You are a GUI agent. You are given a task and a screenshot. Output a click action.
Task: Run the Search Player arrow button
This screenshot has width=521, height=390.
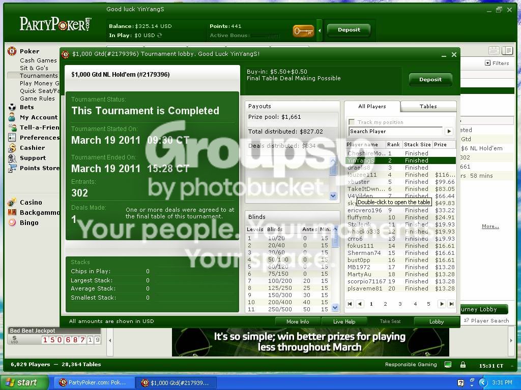[449, 131]
